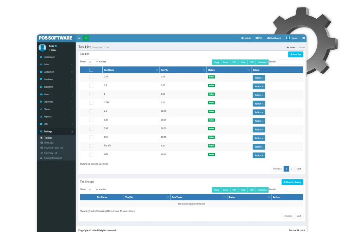Click the Expenses icon in the sidebar
Screen dimensions: 348x232
(41, 102)
